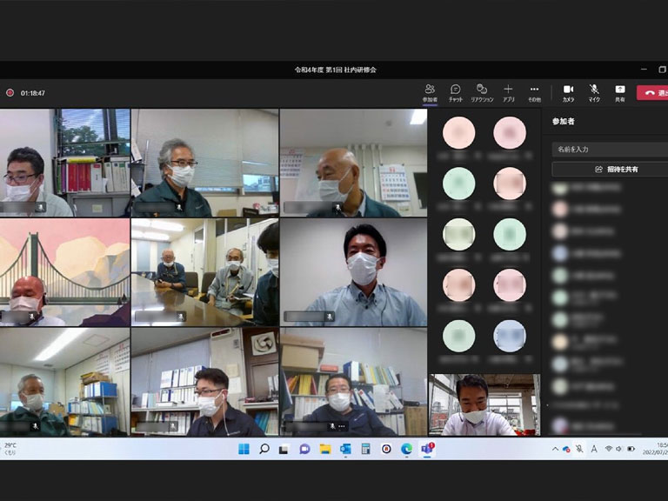Click the red recording indicator icon

(x=10, y=93)
